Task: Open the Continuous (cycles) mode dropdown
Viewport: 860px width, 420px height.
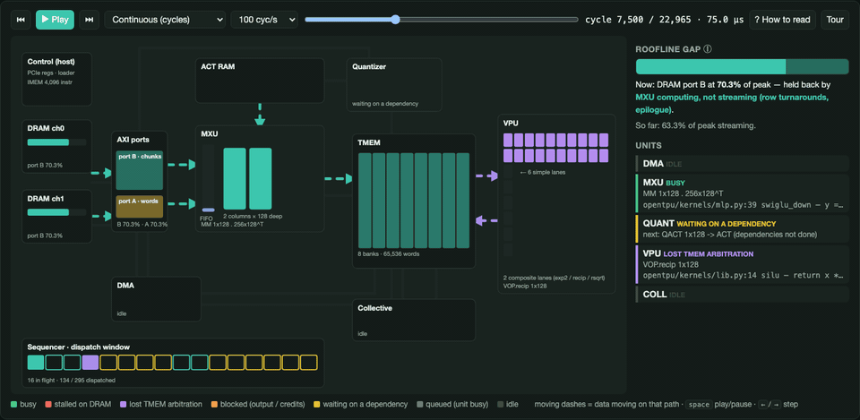Action: [x=165, y=20]
